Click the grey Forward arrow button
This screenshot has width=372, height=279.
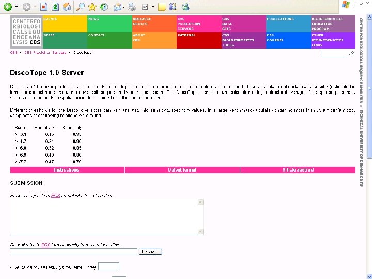(26, 7)
